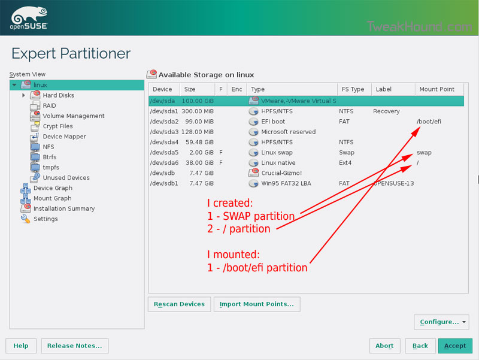Viewport: 479px width, 360px height.
Task: Click the openSUSE chameleon logo
Action: tap(29, 18)
